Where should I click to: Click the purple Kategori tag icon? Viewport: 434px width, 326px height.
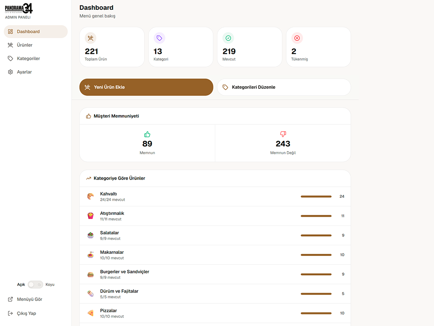click(159, 38)
